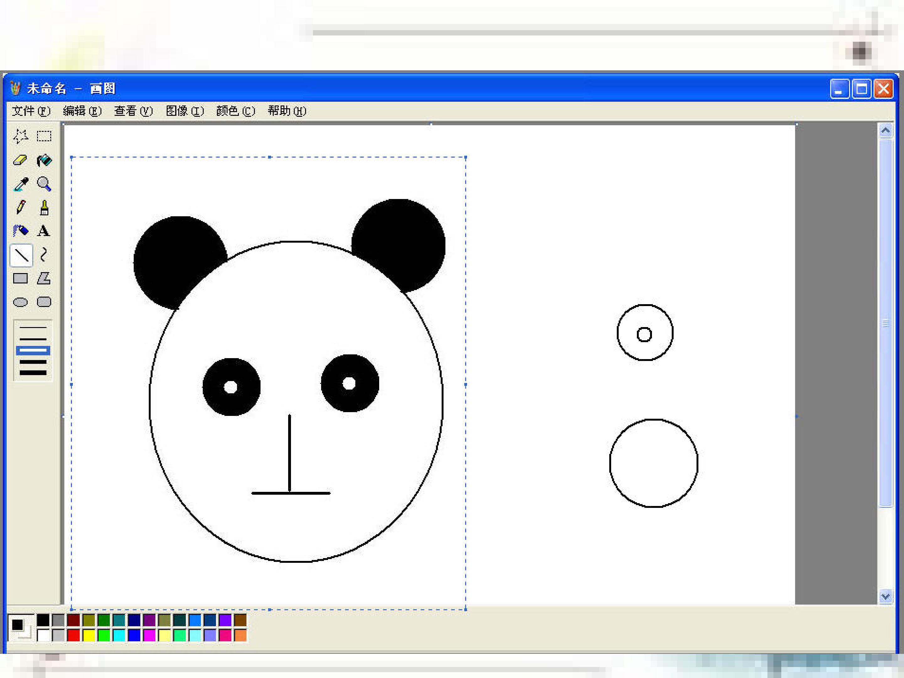Select the Pick Color eyedropper tool
904x678 pixels.
[20, 184]
